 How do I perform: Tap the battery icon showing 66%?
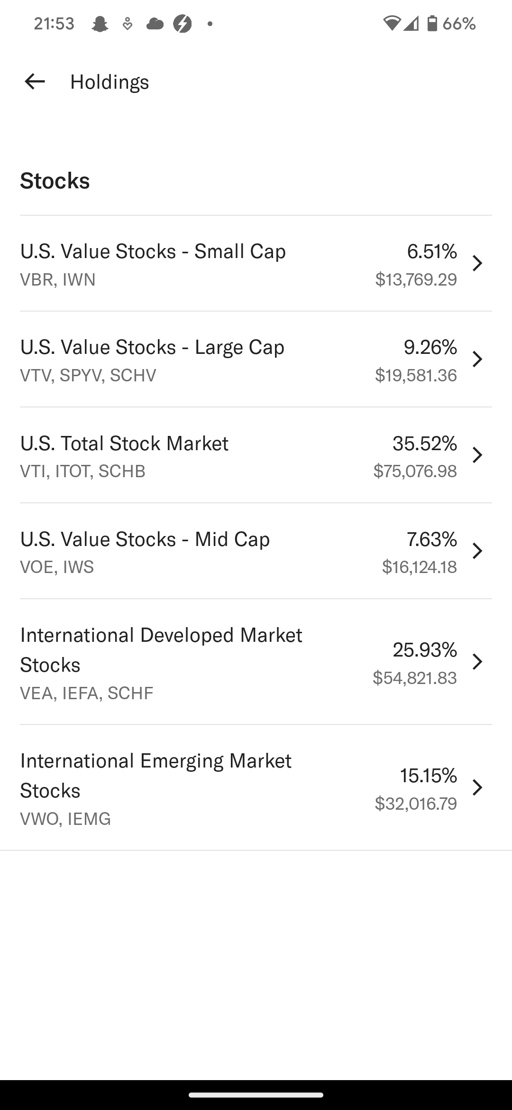(432, 23)
